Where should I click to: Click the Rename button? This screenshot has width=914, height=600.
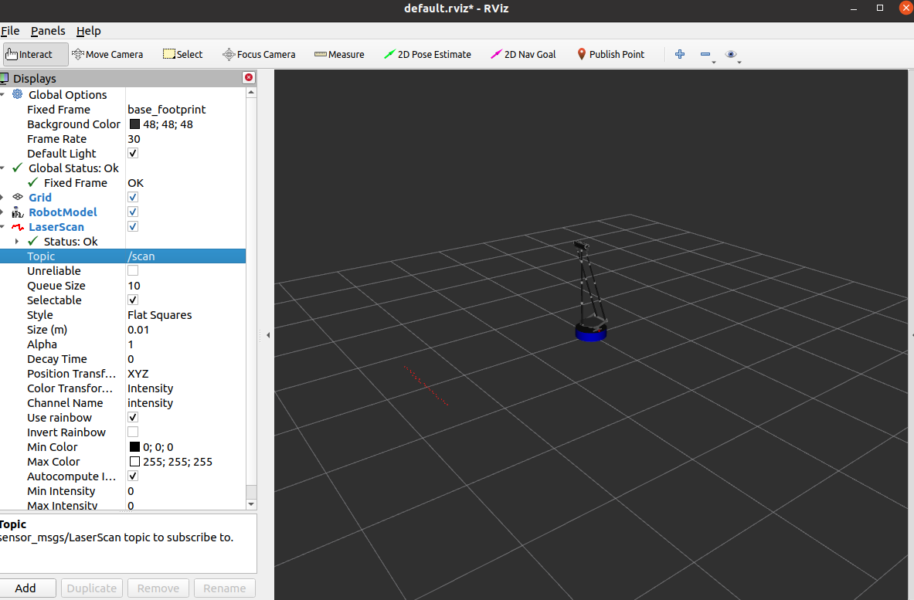click(x=224, y=588)
